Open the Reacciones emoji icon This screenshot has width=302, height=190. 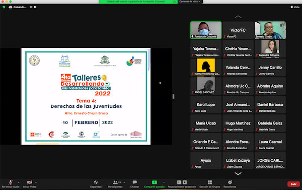[x=230, y=182]
